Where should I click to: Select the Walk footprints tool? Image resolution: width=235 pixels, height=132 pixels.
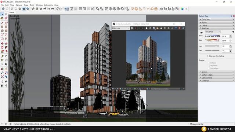[x=2, y=85]
